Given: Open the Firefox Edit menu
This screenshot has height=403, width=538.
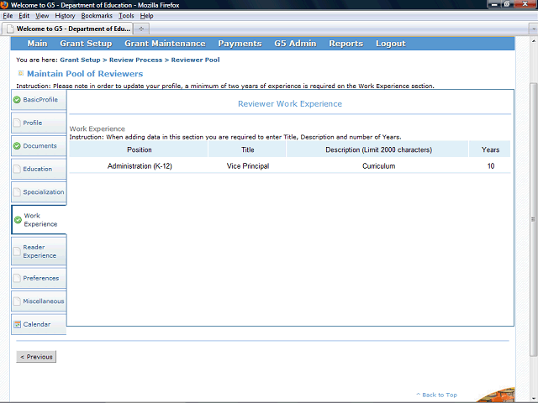Looking at the screenshot, I should coord(24,16).
